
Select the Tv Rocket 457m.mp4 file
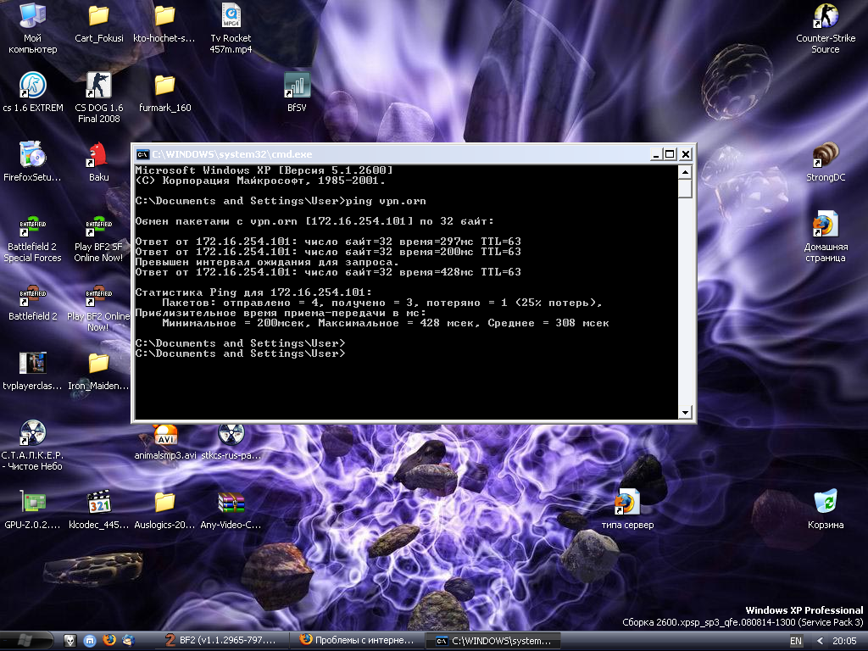click(x=231, y=17)
